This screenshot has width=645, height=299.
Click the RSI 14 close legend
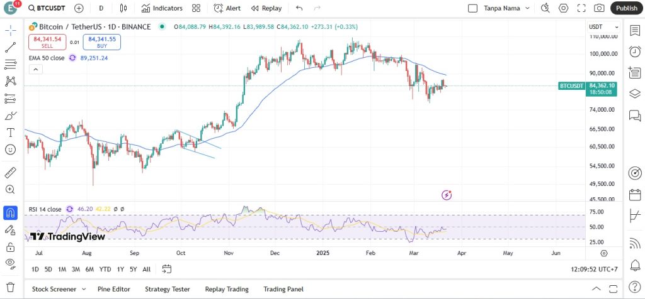click(45, 209)
